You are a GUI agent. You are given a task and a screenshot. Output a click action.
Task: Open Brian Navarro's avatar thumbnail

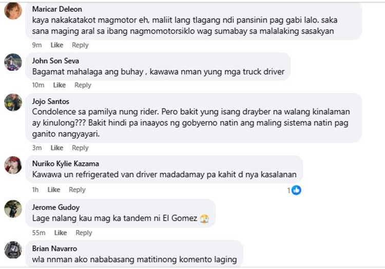[x=13, y=250]
